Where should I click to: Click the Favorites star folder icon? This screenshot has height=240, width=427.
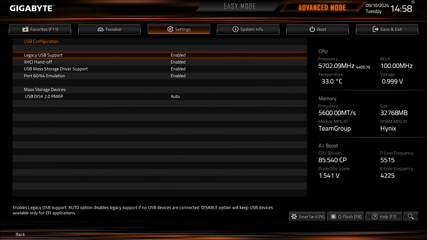(x=25, y=29)
